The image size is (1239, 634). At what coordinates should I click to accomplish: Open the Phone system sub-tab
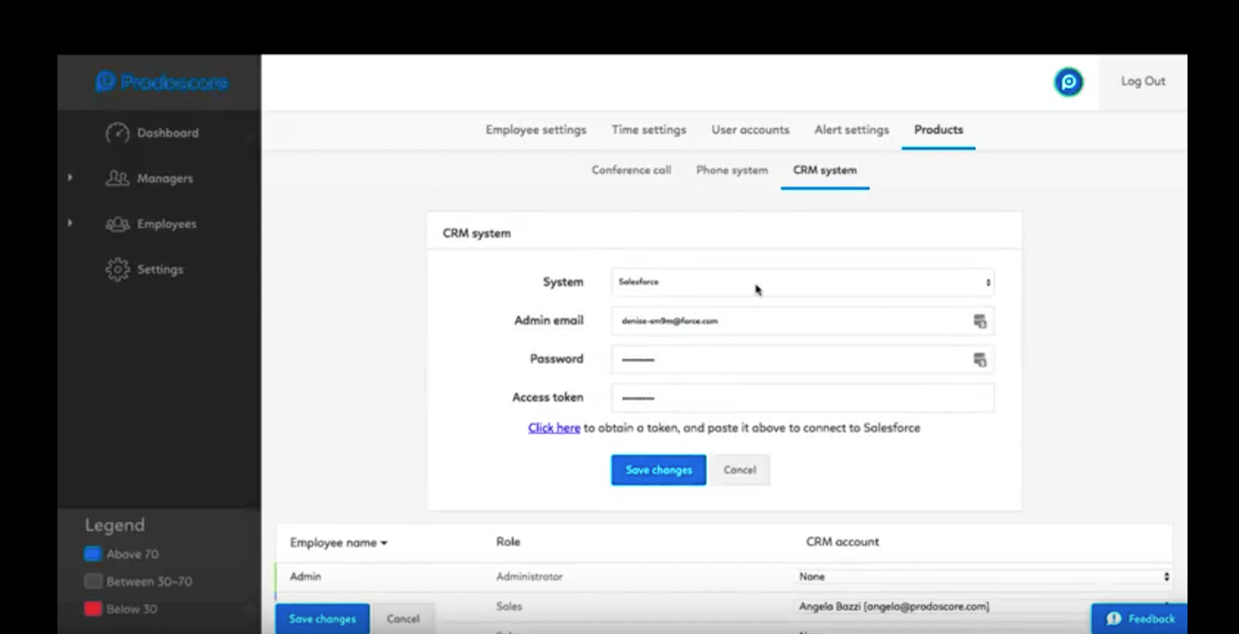pos(732,170)
